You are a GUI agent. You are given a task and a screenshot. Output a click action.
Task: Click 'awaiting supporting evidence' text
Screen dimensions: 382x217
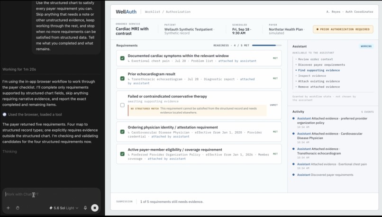[x=153, y=101]
